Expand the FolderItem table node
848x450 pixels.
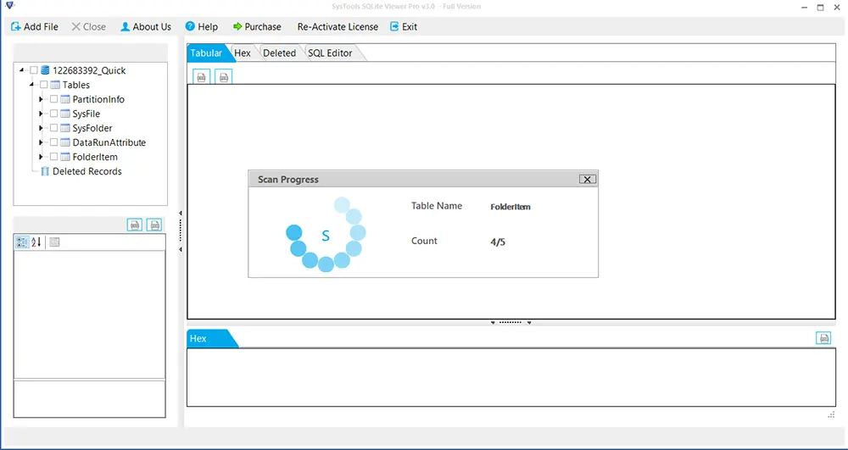41,157
